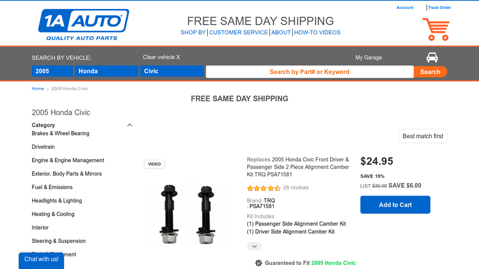Image resolution: width=479 pixels, height=269 pixels.
Task: Click the 1A Auto logo
Action: point(83,25)
